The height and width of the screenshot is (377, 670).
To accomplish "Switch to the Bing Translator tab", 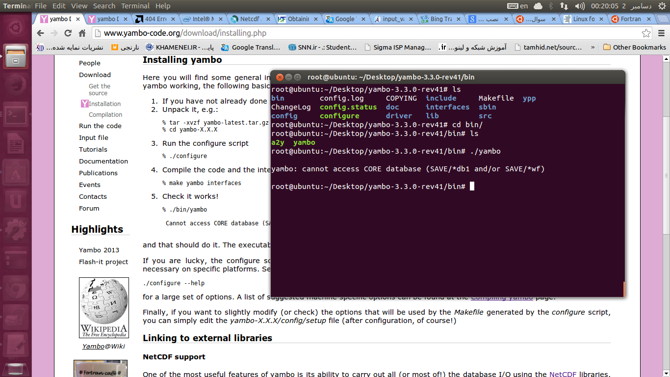I will pyautogui.click(x=440, y=19).
